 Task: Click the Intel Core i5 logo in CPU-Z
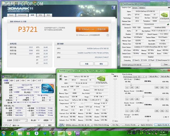point(48,89)
